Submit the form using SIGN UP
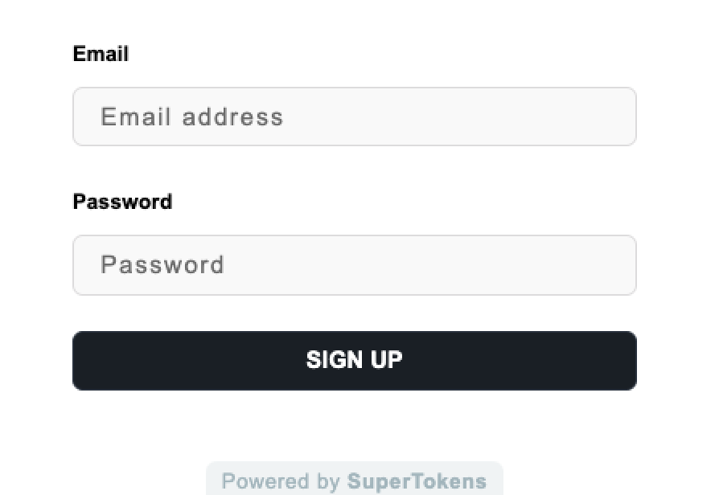Viewport: 719px width, 495px height. [354, 360]
